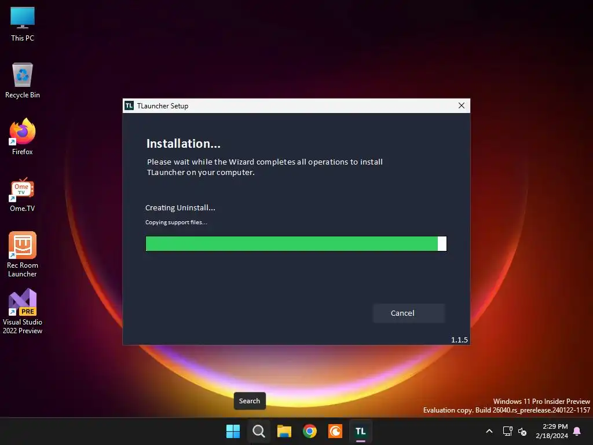
Task: Click the muted volume tray icon
Action: click(x=522, y=431)
